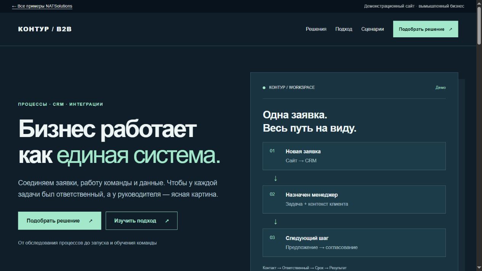The height and width of the screenshot is (271, 482).
Task: Click the green status dot beside КОНТУР / WORKSPACE
Action: pos(264,88)
